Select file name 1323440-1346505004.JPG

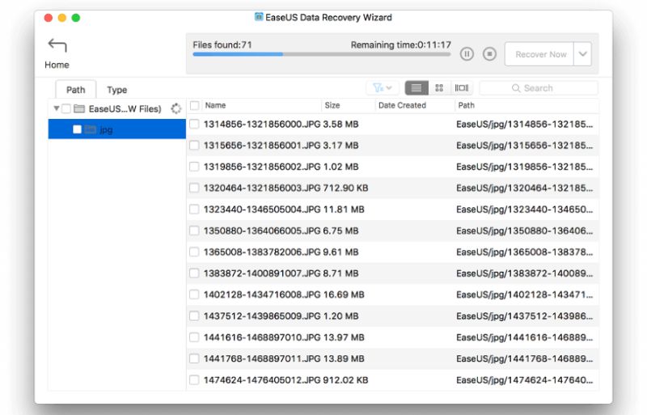[x=262, y=210]
